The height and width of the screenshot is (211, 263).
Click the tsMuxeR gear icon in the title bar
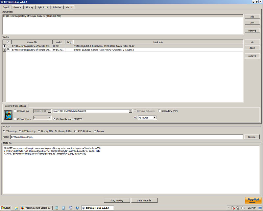[2, 2]
